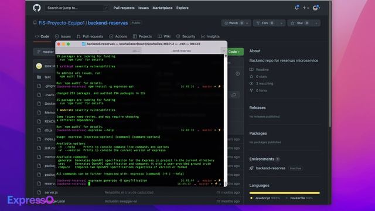Screen dimensions: 375x211
Task: Star the repository
Action: click(299, 23)
